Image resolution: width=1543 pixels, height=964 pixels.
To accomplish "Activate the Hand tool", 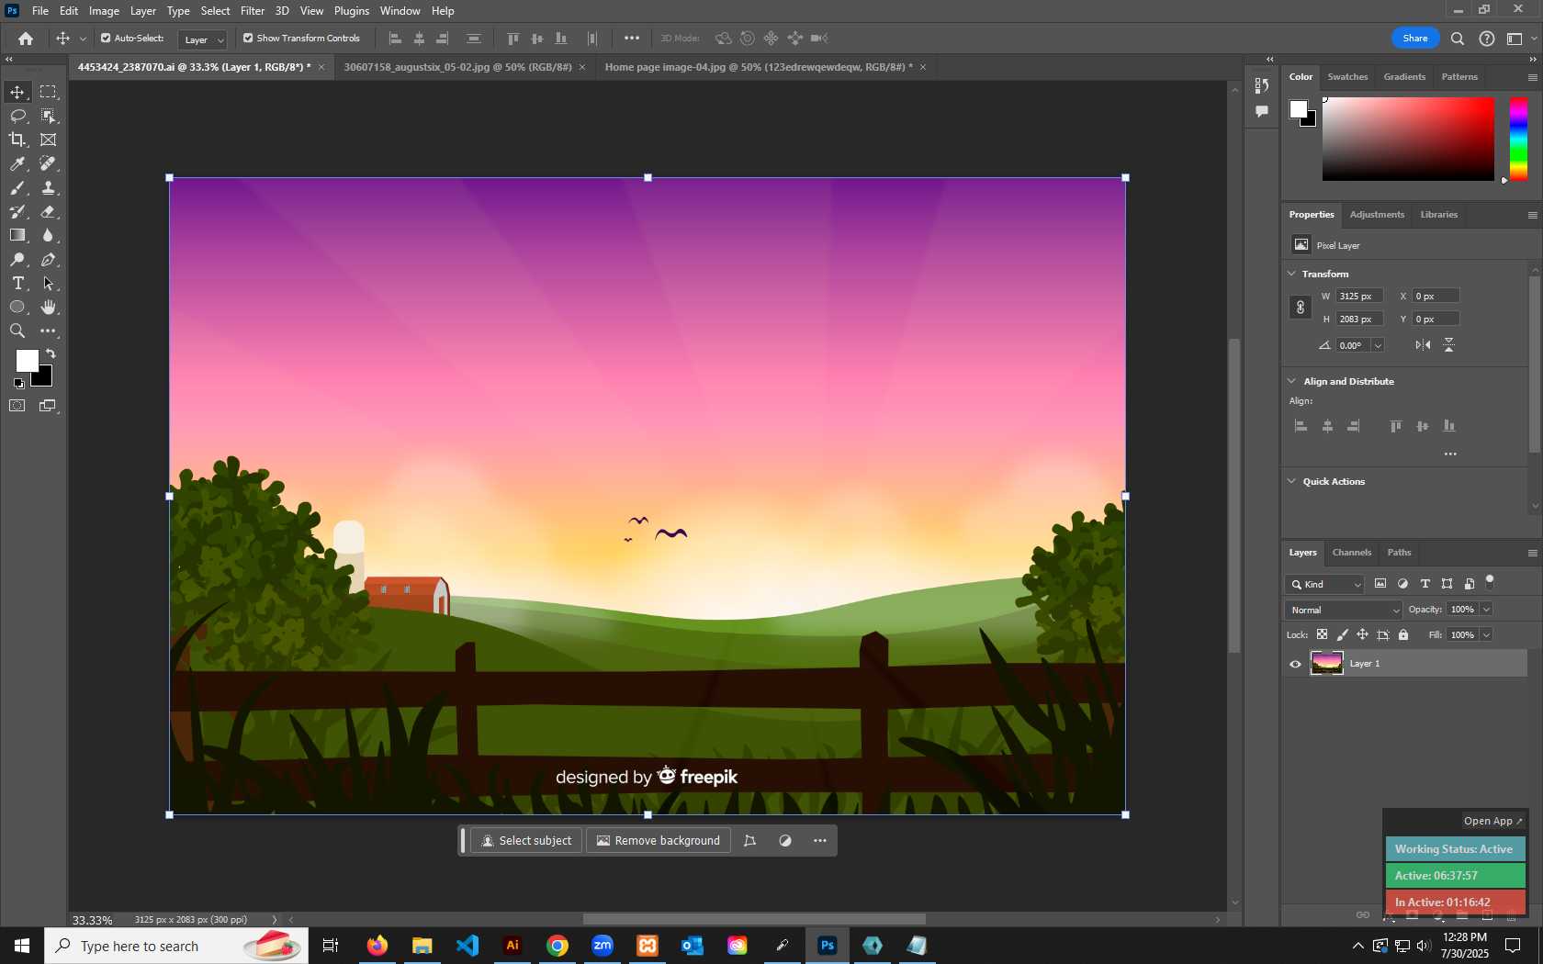I will pyautogui.click(x=48, y=308).
